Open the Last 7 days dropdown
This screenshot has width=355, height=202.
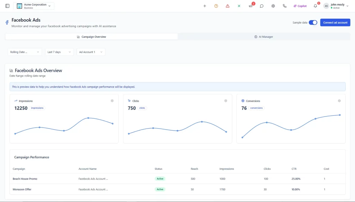tap(59, 52)
